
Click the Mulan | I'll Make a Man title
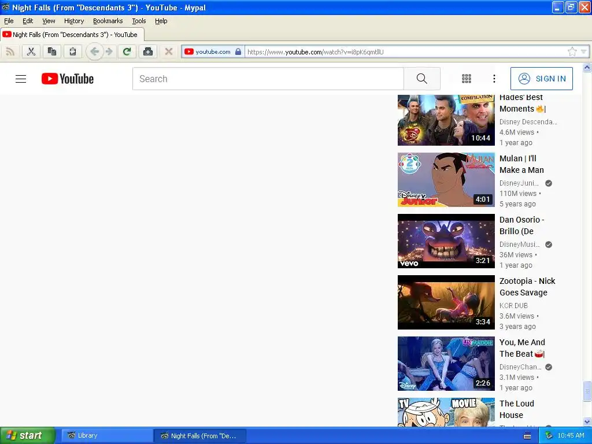521,164
